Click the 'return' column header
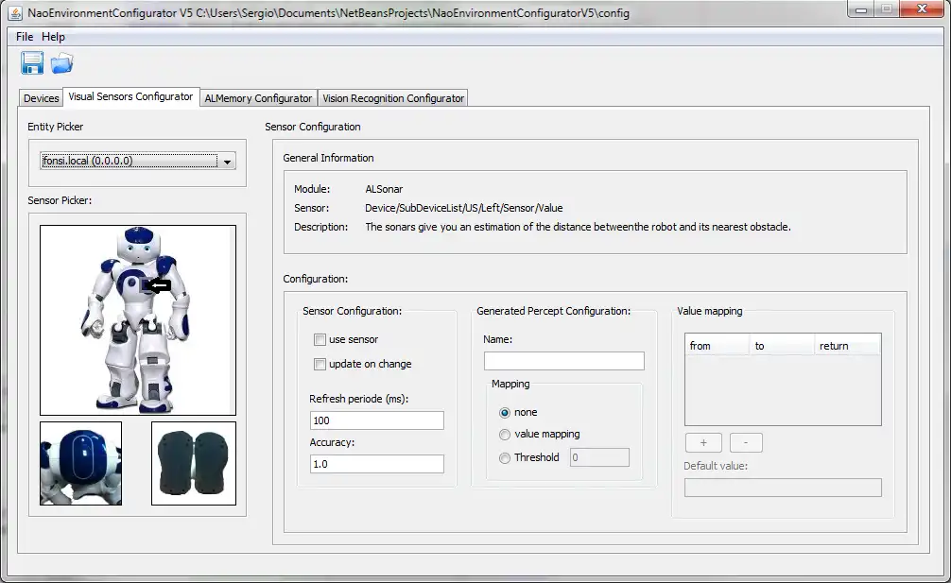This screenshot has width=951, height=583. 847,346
